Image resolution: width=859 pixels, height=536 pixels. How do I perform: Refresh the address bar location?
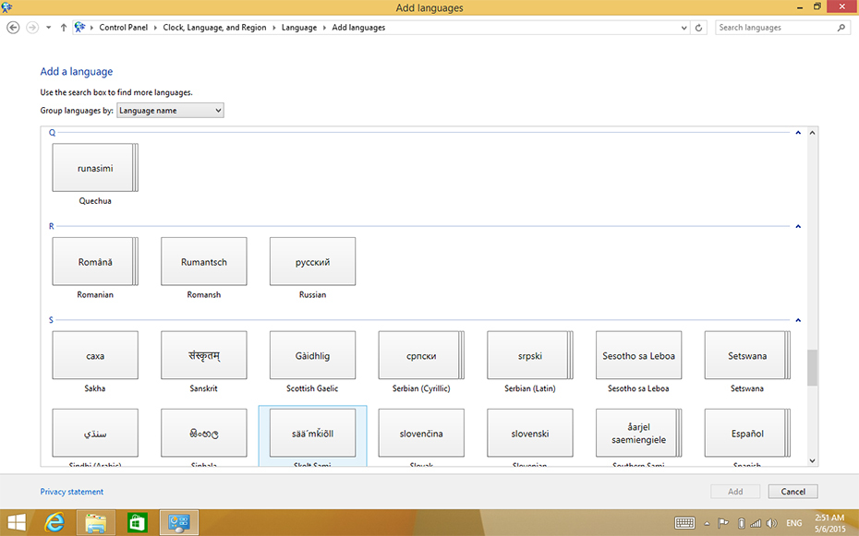698,28
